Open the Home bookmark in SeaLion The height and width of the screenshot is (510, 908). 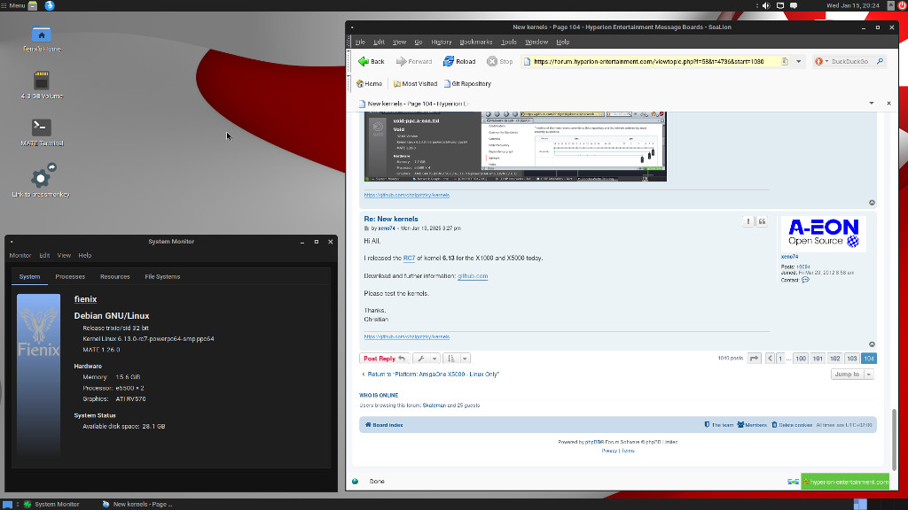click(370, 84)
